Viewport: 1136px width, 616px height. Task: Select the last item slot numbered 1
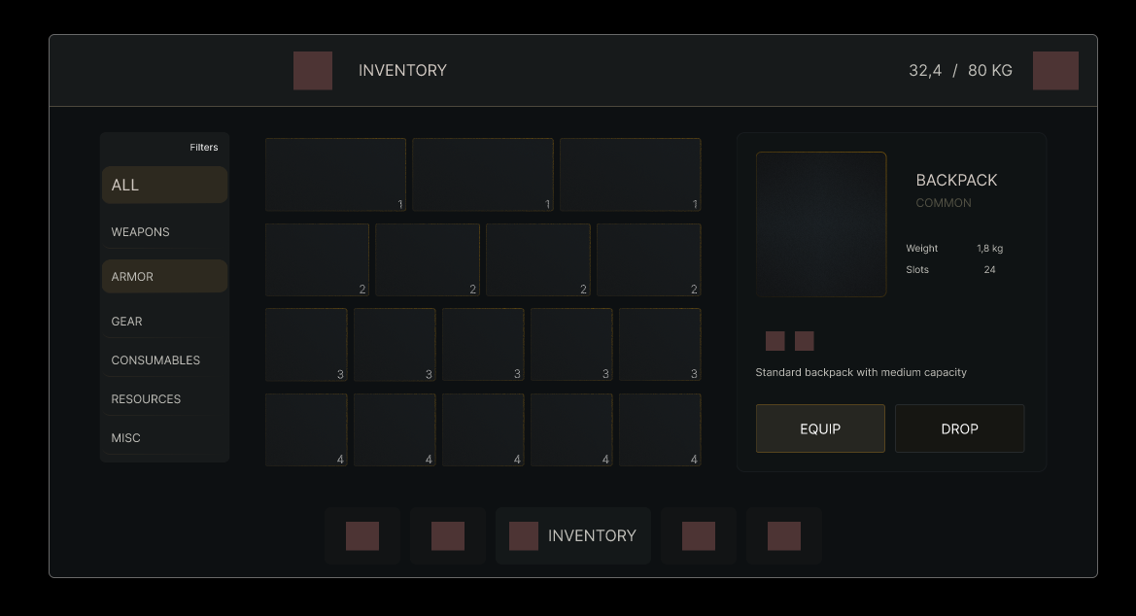coord(631,175)
